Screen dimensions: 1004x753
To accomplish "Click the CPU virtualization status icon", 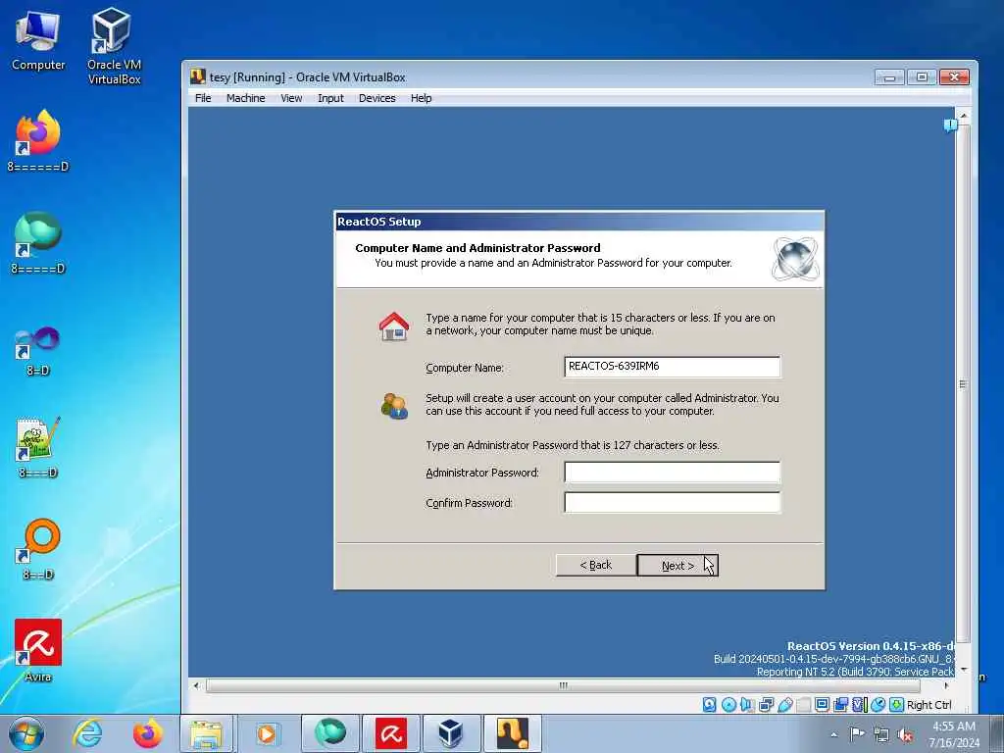I will pyautogui.click(x=859, y=704).
